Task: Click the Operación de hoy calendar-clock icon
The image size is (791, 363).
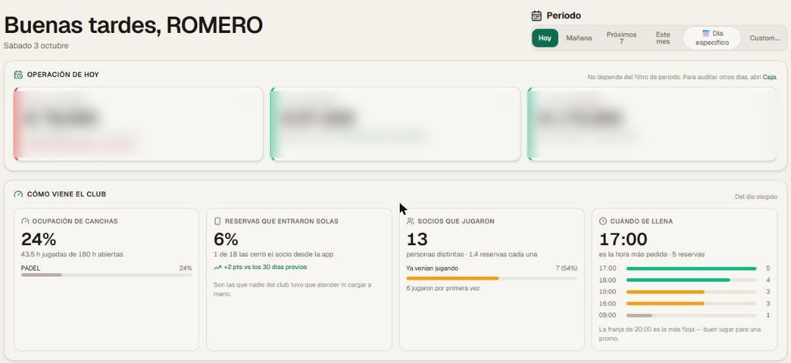Action: [18, 74]
